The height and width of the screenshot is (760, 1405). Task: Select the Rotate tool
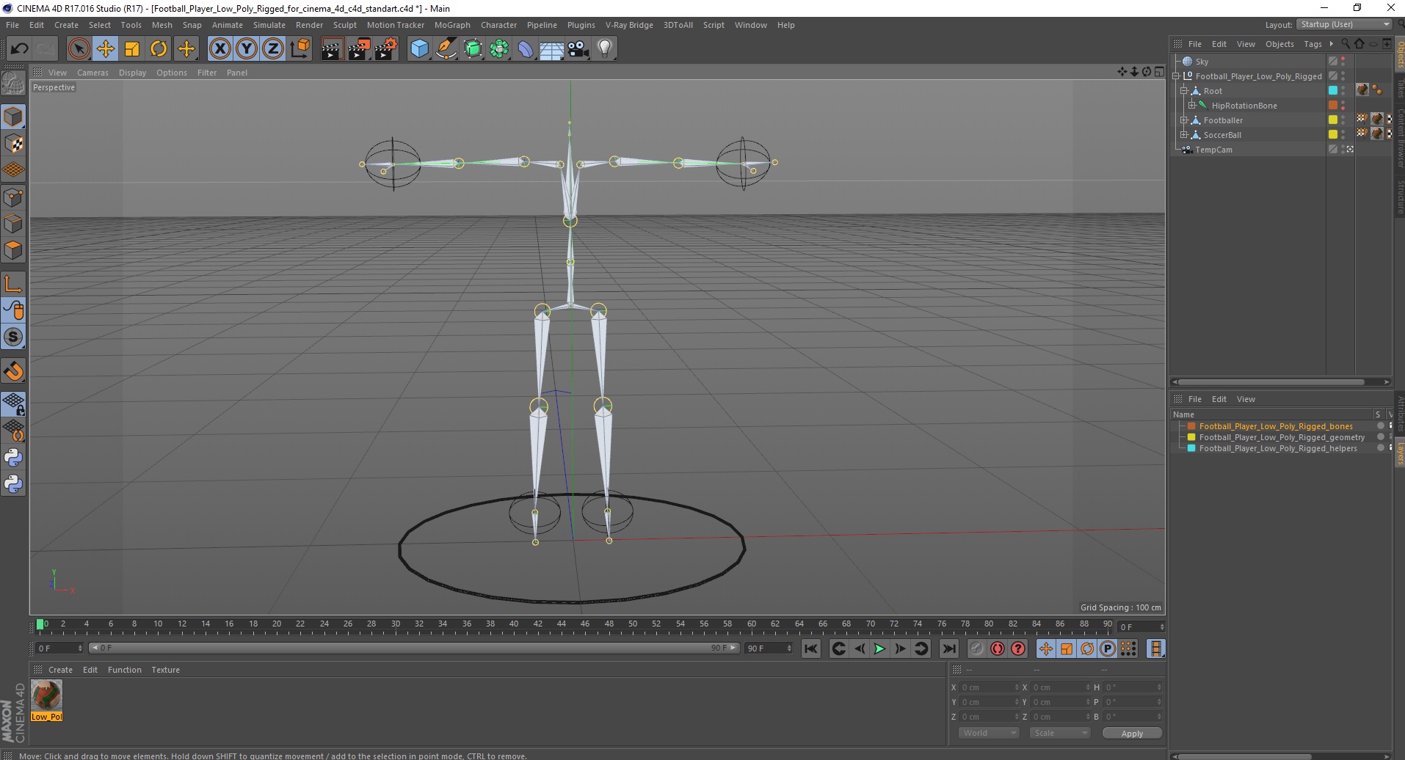(159, 49)
